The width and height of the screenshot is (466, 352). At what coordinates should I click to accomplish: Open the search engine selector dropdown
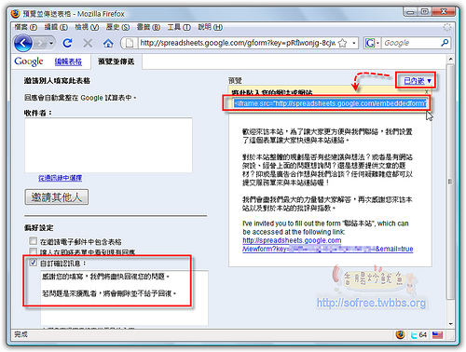coord(372,43)
